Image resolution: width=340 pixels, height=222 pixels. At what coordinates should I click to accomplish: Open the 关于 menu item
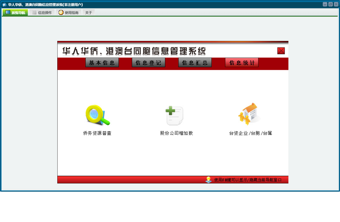coord(89,13)
